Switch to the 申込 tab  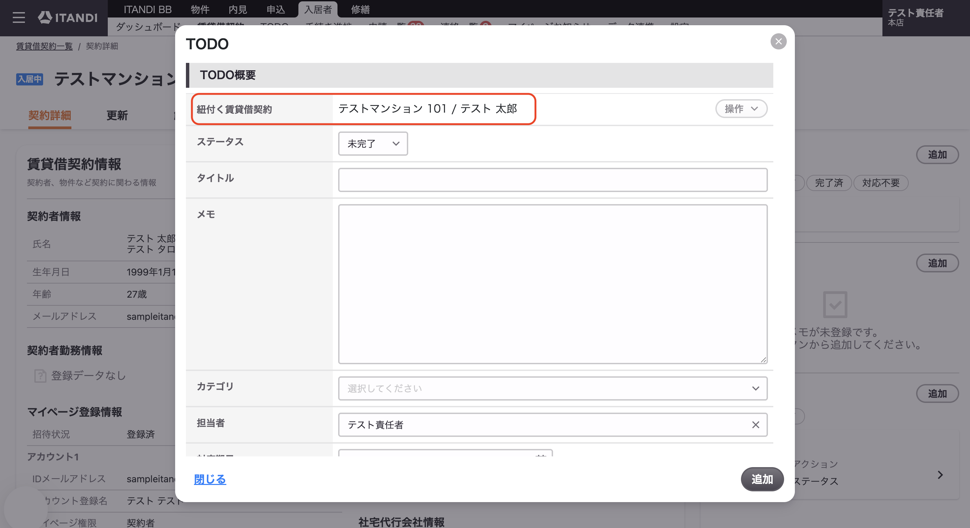tap(276, 9)
